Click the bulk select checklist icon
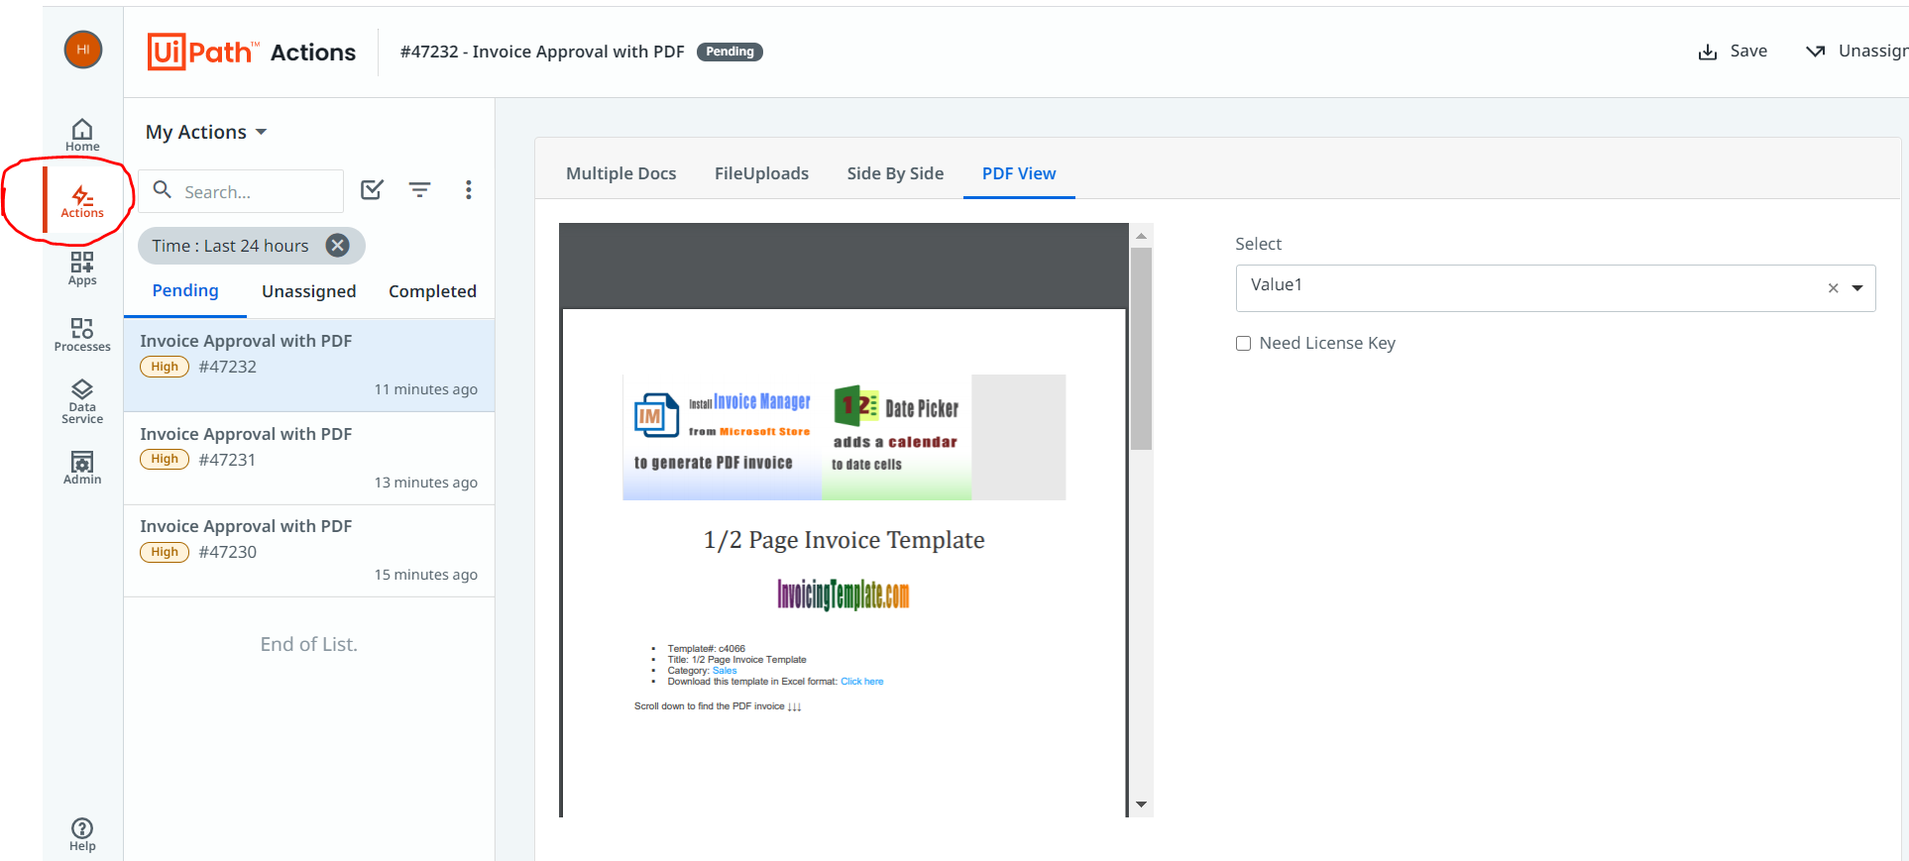The height and width of the screenshot is (861, 1909). coord(372,190)
